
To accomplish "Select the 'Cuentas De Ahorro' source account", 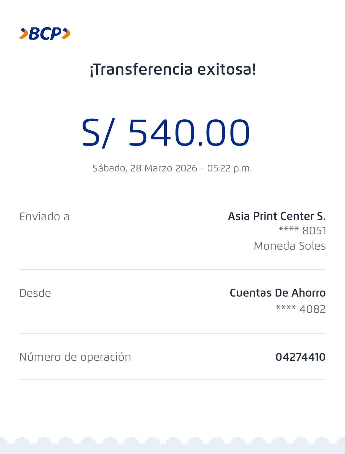I will click(x=277, y=293).
